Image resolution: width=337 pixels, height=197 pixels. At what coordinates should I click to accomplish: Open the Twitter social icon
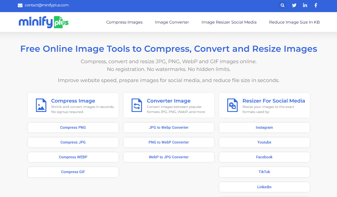[x=294, y=5]
